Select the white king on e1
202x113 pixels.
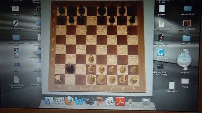pos(102,79)
